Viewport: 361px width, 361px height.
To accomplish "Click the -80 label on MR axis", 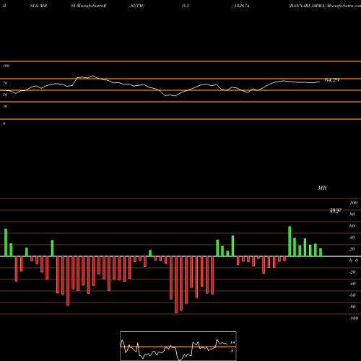I will pyautogui.click(x=352, y=307).
